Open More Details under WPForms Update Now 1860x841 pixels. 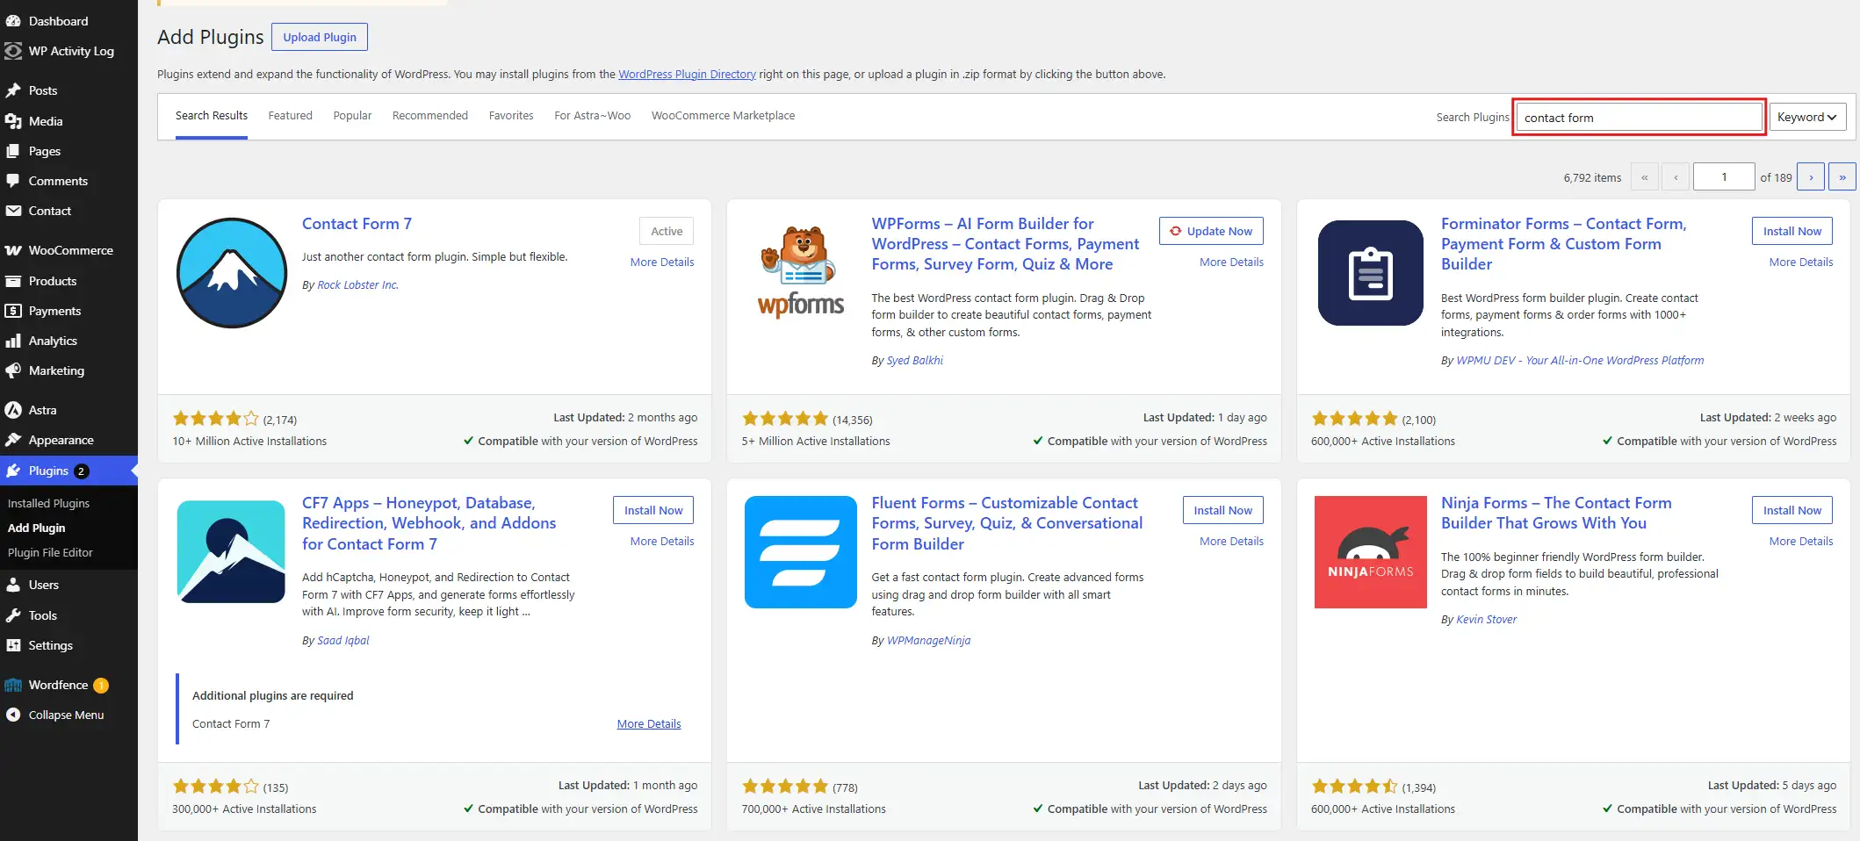point(1231,262)
